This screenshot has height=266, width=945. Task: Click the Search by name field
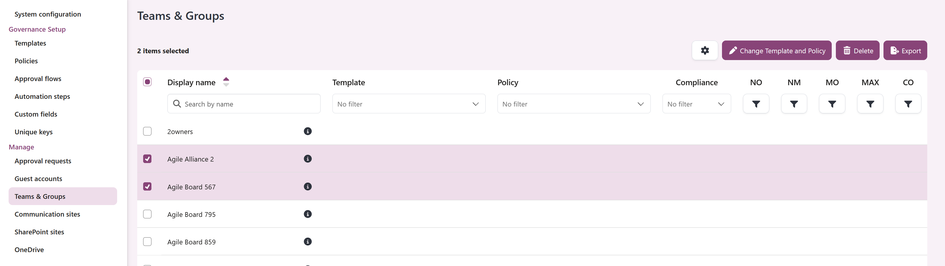pos(244,104)
